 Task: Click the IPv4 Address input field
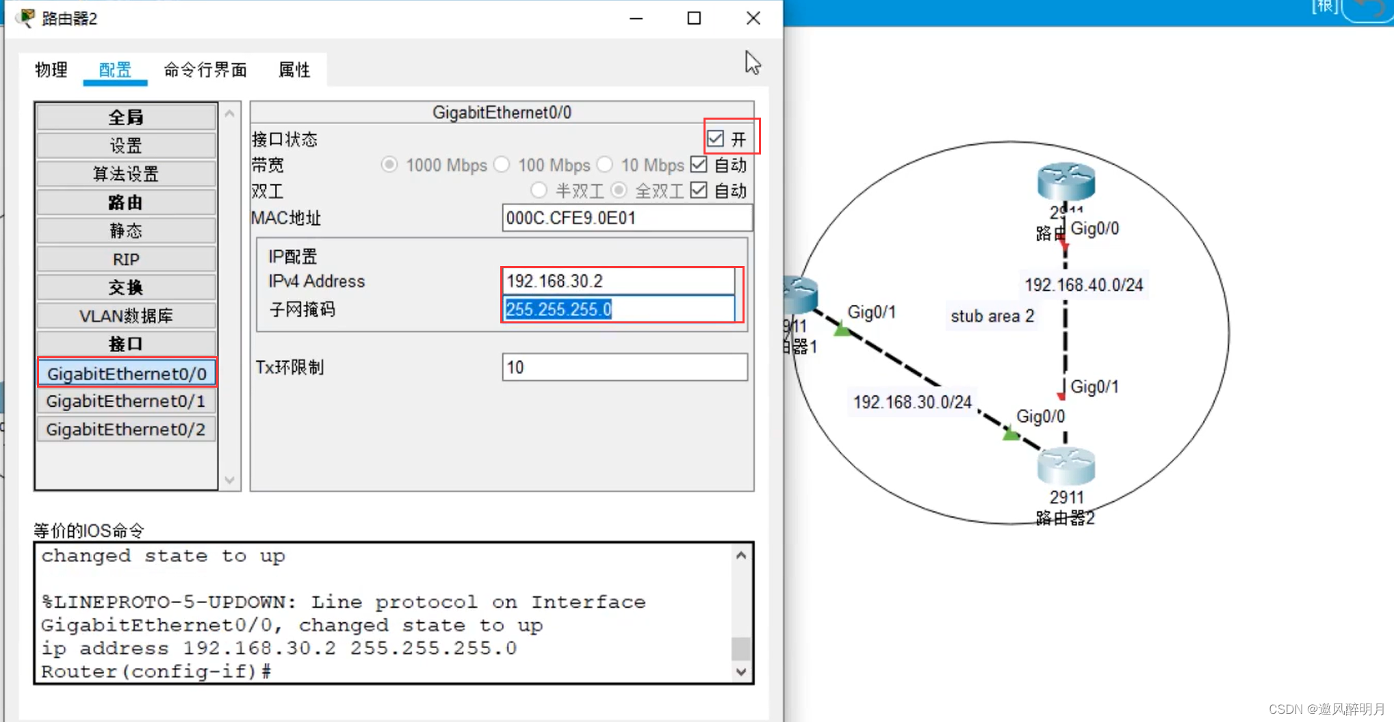coord(618,281)
